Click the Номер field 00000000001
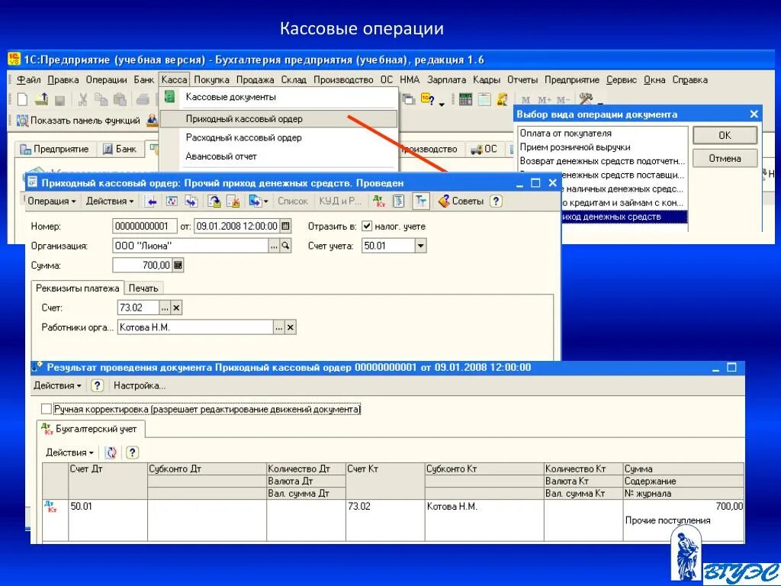781x586 pixels. [x=144, y=226]
